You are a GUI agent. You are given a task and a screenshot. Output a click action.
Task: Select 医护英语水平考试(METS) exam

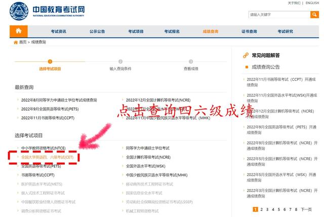coord(42,184)
